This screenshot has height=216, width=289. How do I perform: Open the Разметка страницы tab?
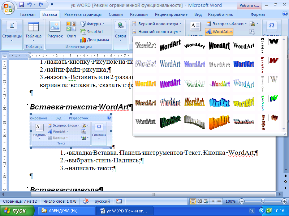click(83, 14)
